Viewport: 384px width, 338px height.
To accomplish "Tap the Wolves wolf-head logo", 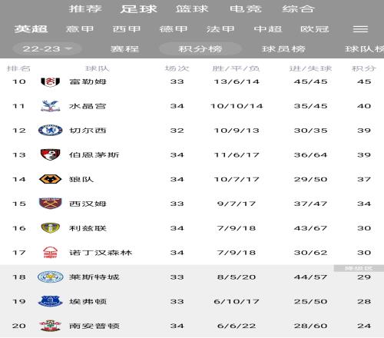I will point(50,179).
